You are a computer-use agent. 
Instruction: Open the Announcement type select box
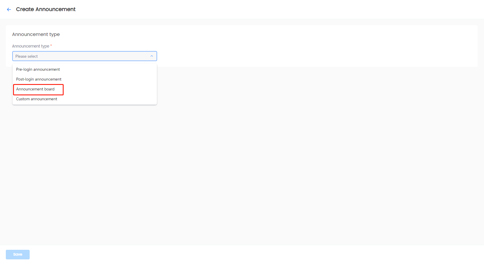85,56
